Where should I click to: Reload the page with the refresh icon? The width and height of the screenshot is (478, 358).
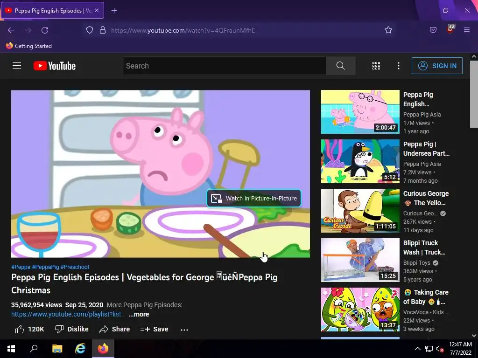tap(45, 30)
